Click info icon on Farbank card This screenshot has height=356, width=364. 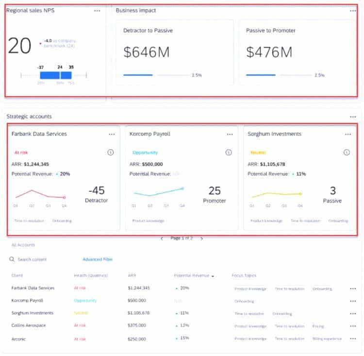111,153
